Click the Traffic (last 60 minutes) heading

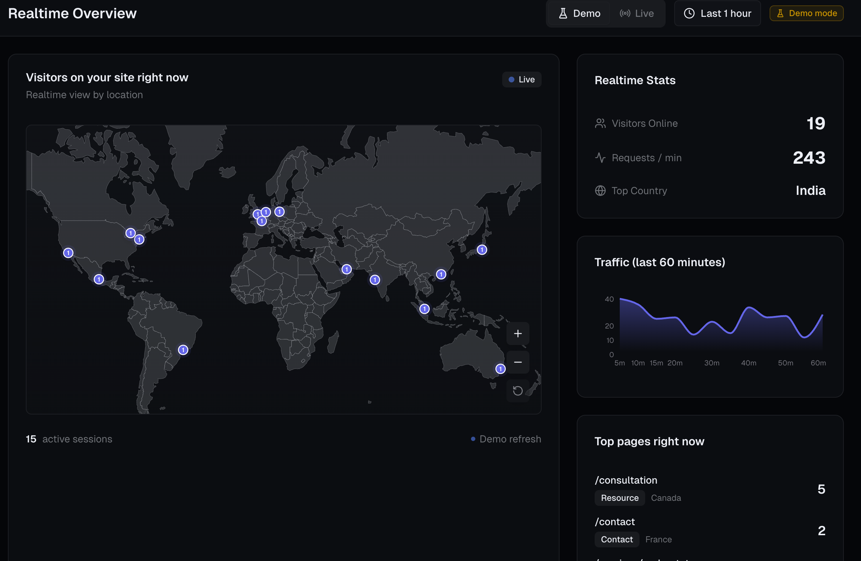[660, 262]
